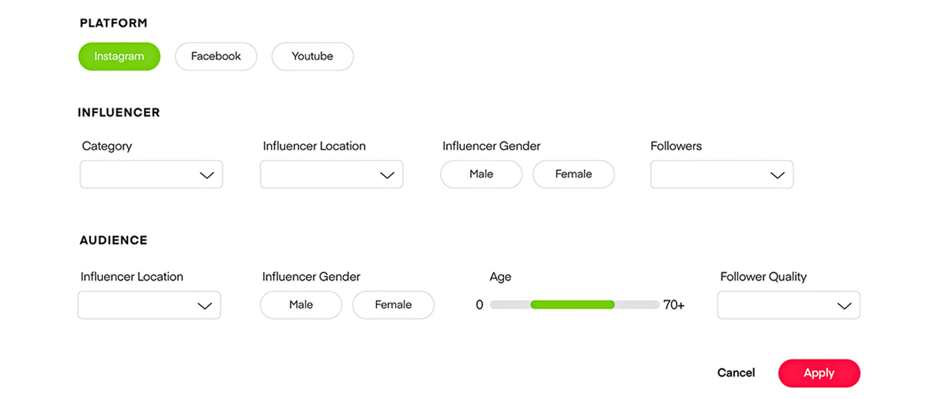Click the Category dropdown chevron arrow

tap(206, 175)
